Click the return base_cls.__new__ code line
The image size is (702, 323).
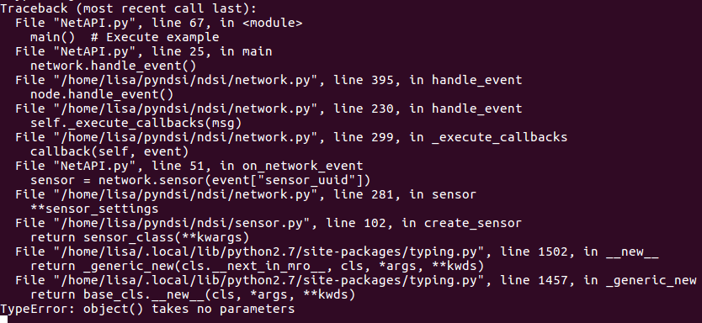click(x=193, y=294)
